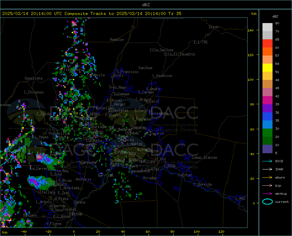Click the S_MARTIN map label
Screen dimensions: 292x236
(x=134, y=144)
